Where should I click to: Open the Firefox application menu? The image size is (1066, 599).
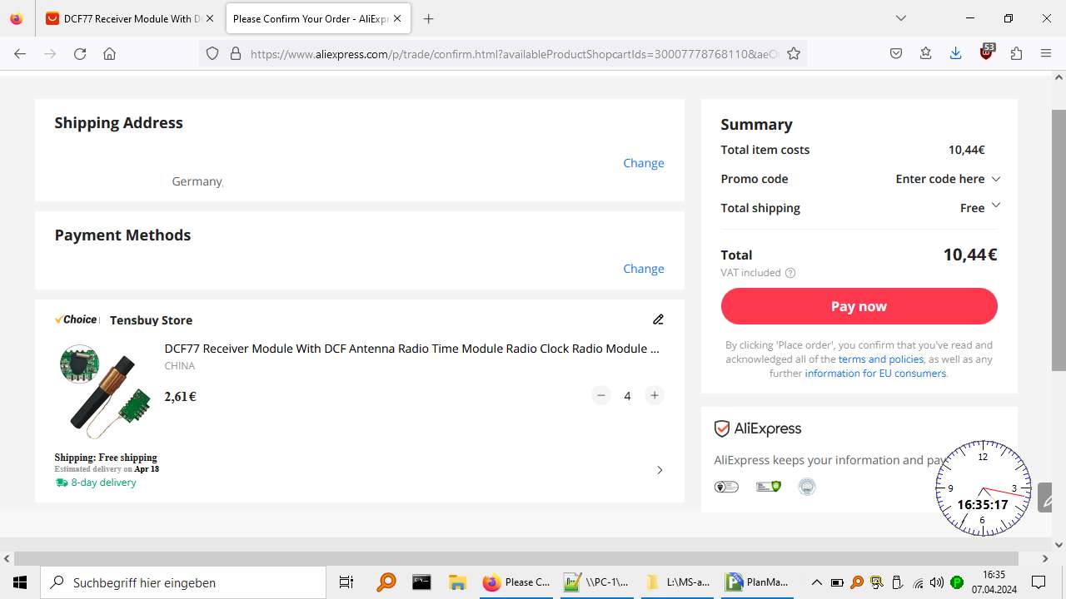point(1046,53)
